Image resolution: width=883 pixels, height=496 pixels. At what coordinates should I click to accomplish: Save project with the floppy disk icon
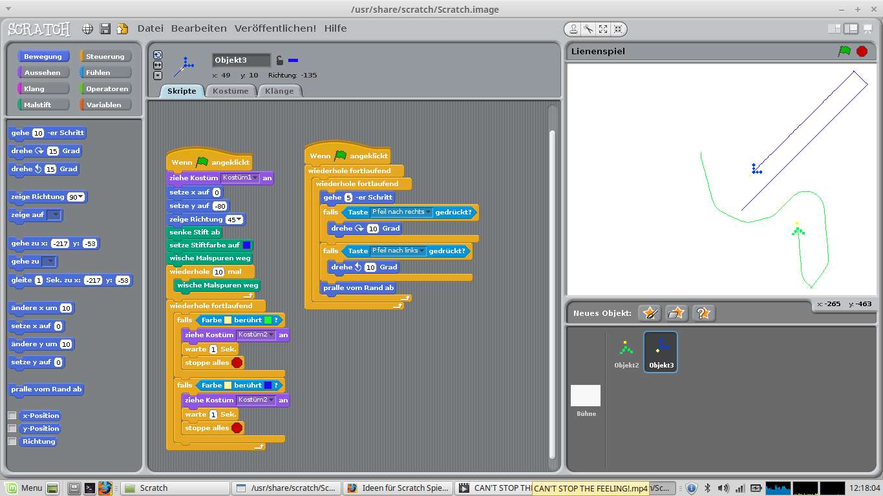click(x=105, y=29)
